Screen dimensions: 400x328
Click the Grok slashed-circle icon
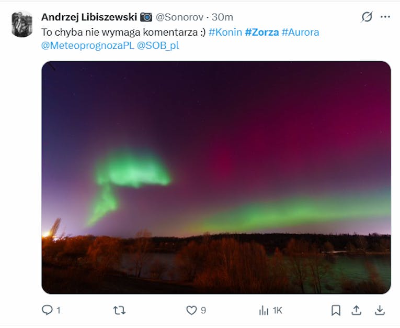[367, 17]
